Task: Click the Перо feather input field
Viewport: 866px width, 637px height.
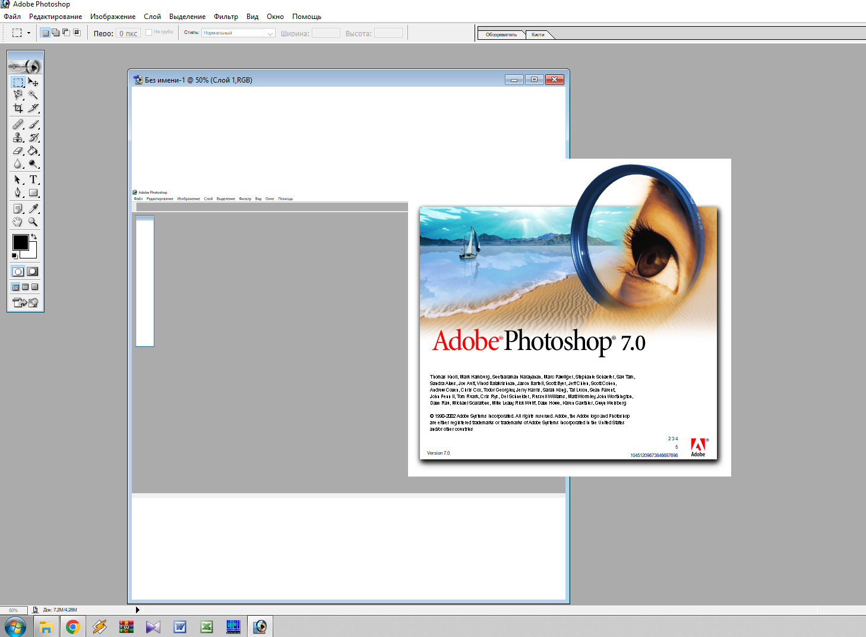Action: pyautogui.click(x=128, y=33)
